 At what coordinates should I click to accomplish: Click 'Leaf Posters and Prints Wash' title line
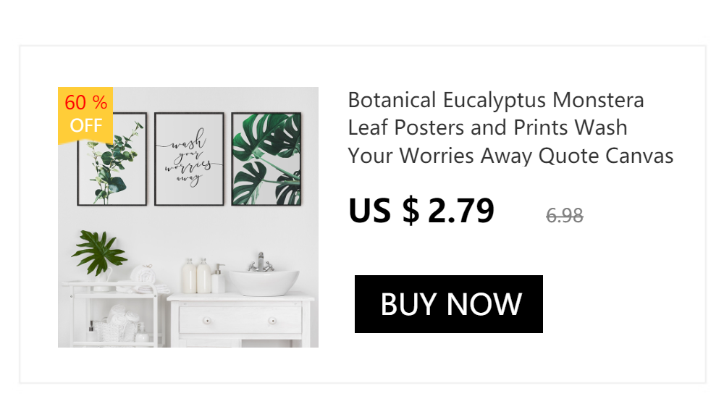[x=487, y=128]
